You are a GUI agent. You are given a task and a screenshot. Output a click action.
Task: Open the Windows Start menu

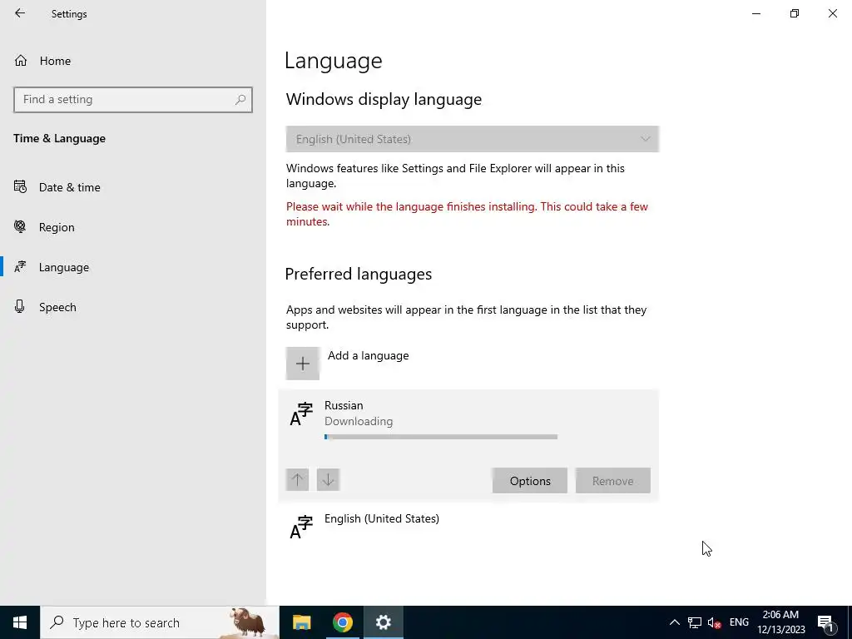click(x=20, y=622)
